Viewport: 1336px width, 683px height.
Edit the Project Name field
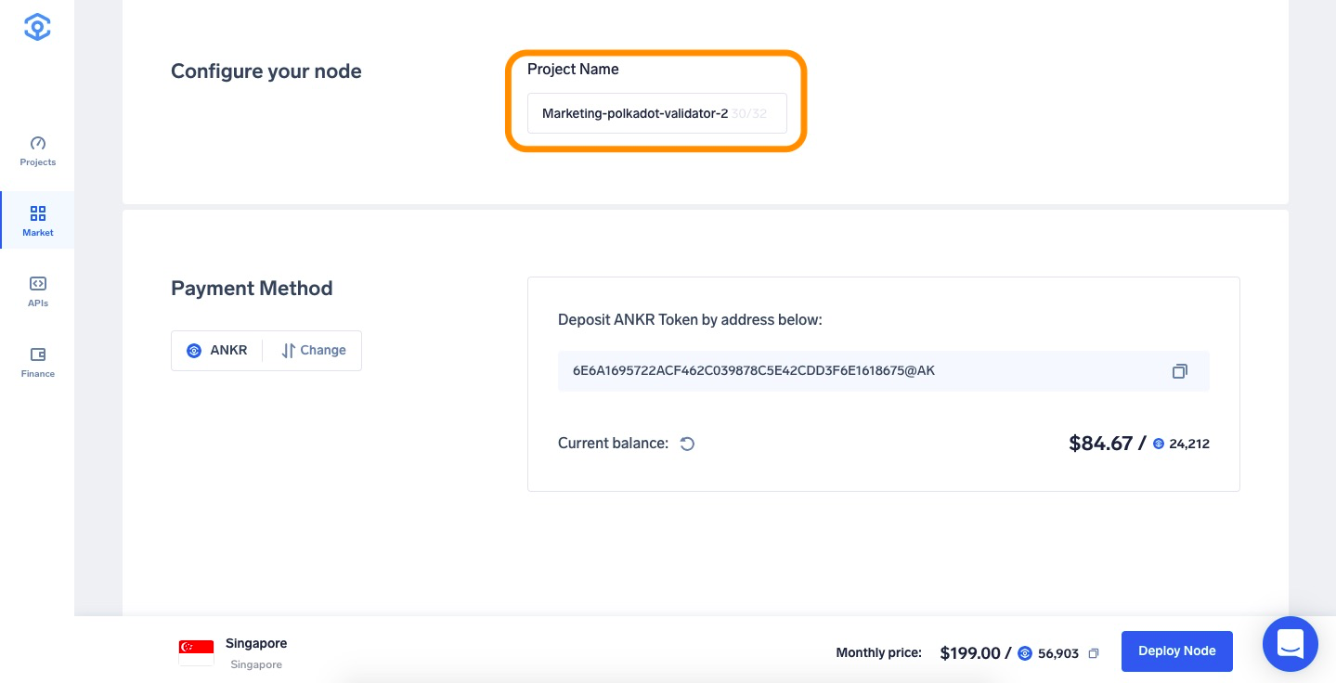[x=656, y=113]
